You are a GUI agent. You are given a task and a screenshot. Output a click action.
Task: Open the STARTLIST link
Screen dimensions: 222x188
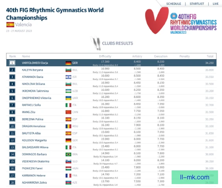click(197, 4)
